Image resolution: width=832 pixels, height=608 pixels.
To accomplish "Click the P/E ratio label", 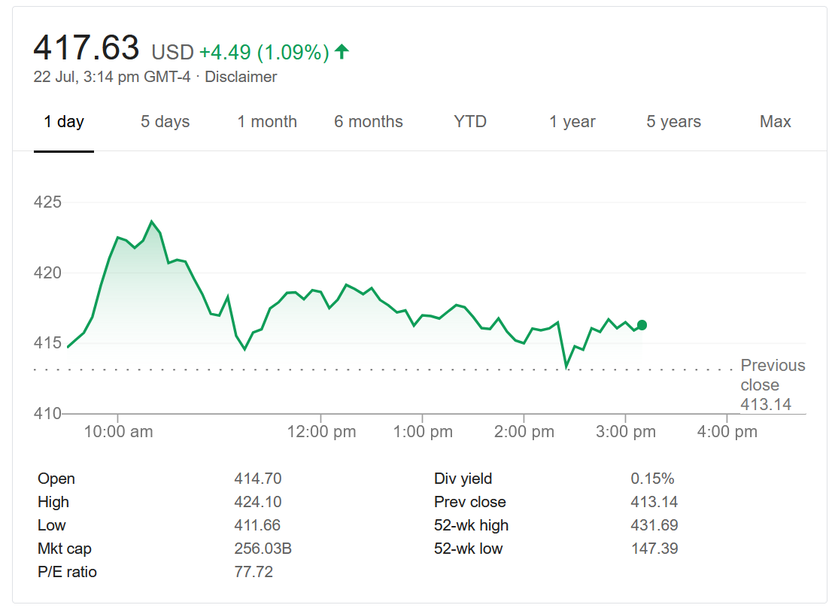I will [x=67, y=572].
